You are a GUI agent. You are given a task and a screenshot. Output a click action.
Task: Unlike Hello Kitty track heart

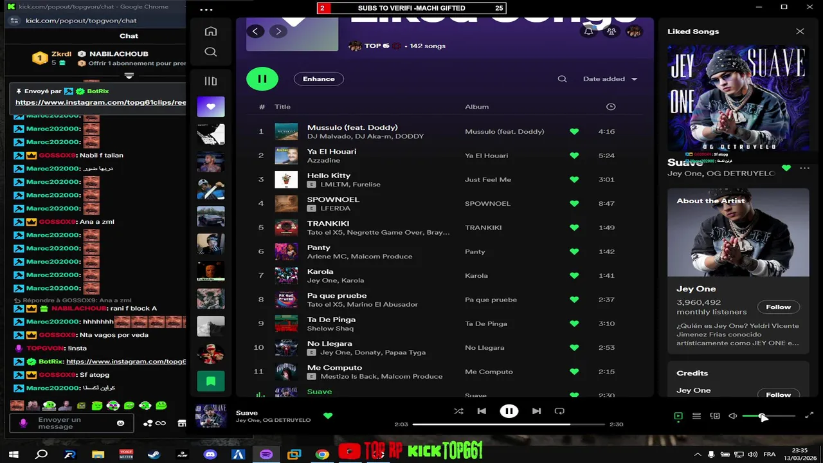(574, 179)
